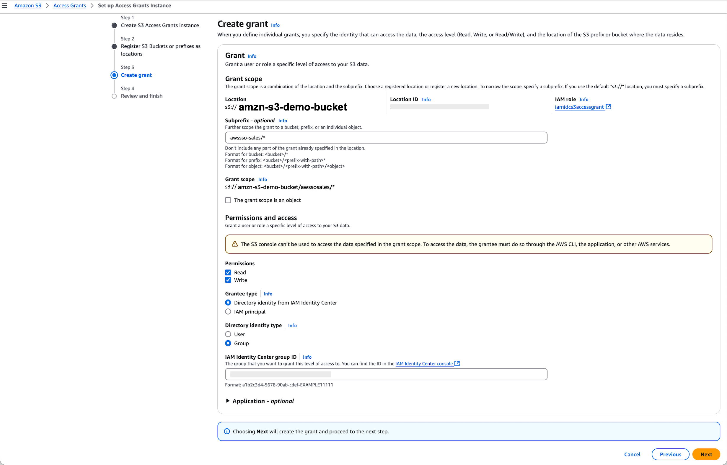This screenshot has width=727, height=465.
Task: Select User as directory identity type
Action: point(228,334)
